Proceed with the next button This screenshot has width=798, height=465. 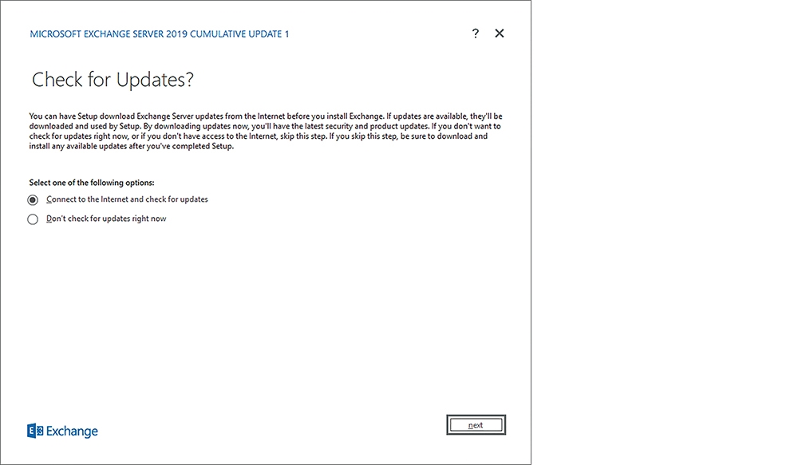pyautogui.click(x=476, y=425)
